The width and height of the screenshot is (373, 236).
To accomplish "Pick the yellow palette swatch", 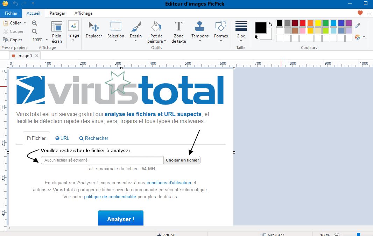I will 318,23.
